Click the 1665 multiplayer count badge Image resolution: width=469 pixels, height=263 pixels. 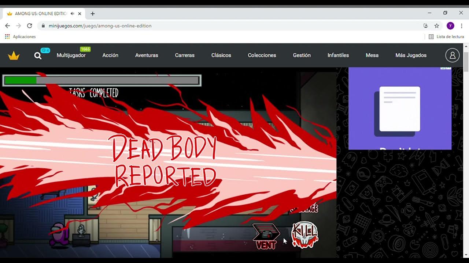click(85, 49)
